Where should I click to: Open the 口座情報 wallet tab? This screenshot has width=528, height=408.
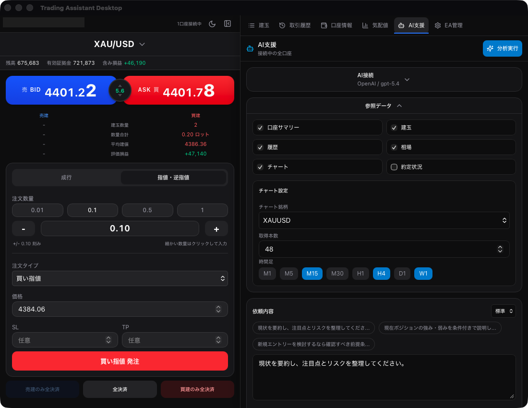coord(336,25)
